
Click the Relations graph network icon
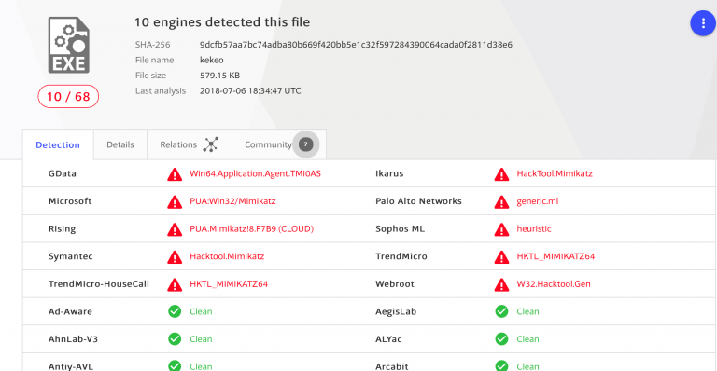pos(211,144)
